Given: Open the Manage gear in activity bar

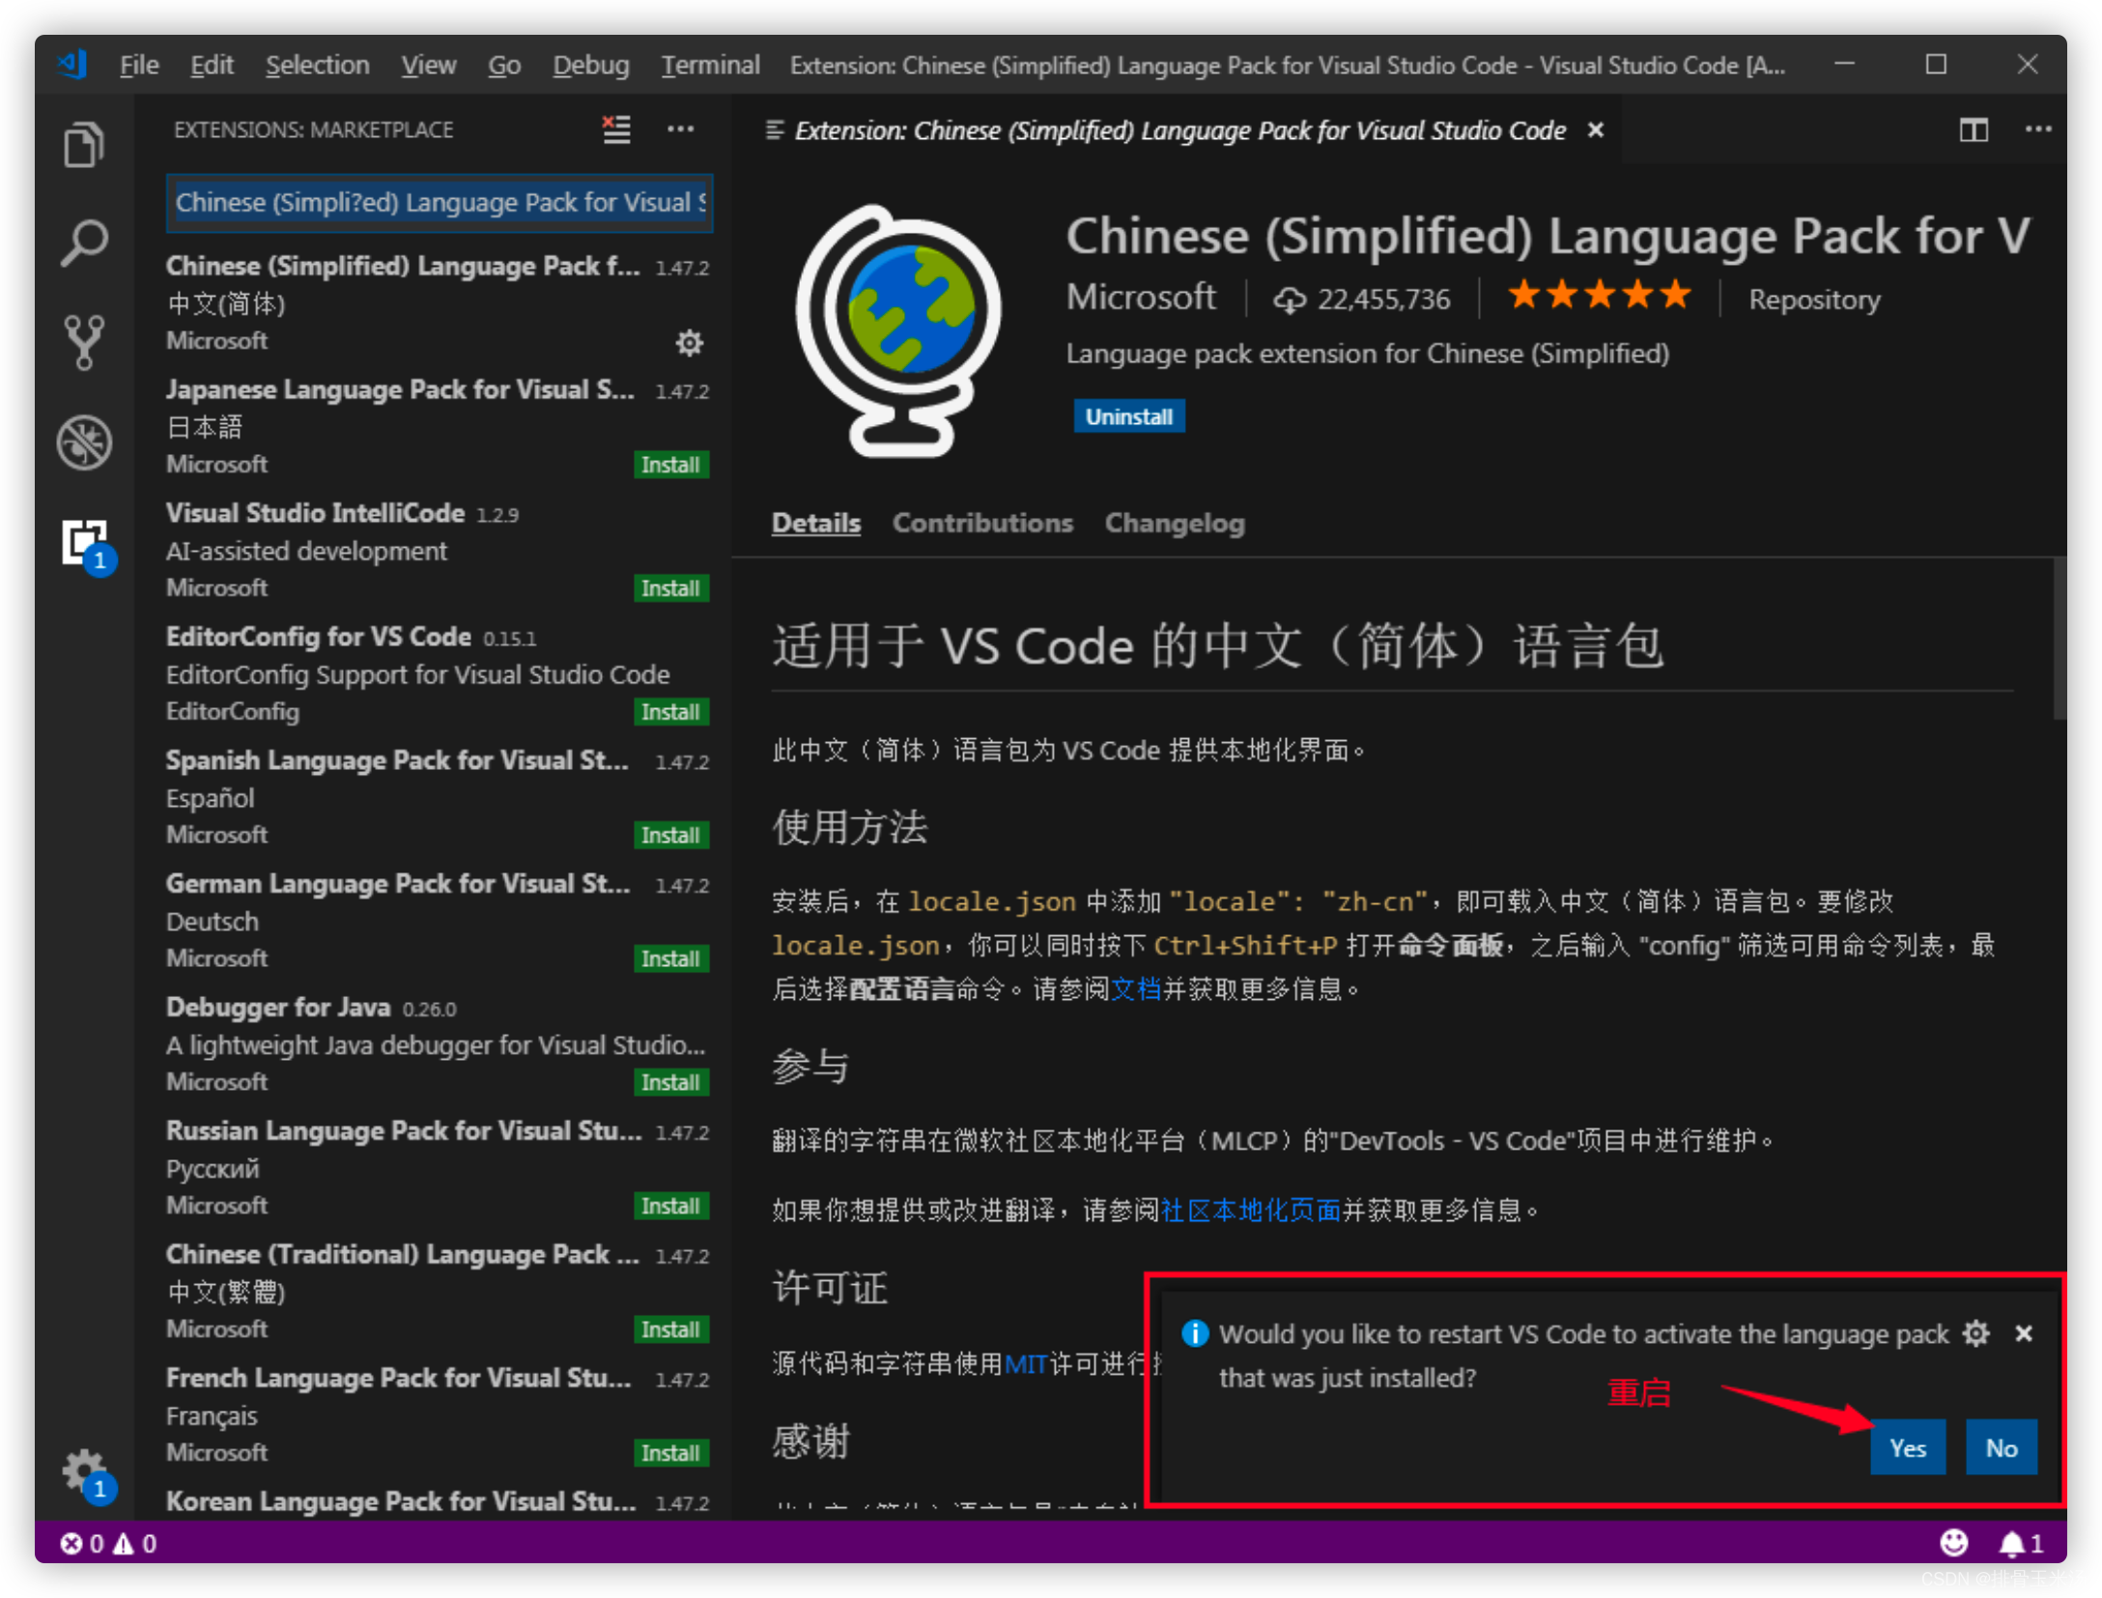Looking at the screenshot, I should (x=84, y=1470).
